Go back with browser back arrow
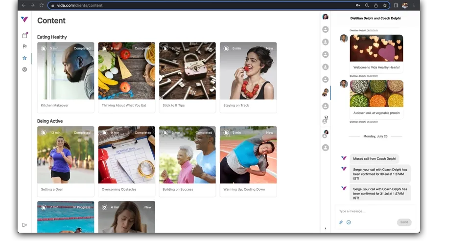Screen dimensions: 470x242 click(23, 5)
